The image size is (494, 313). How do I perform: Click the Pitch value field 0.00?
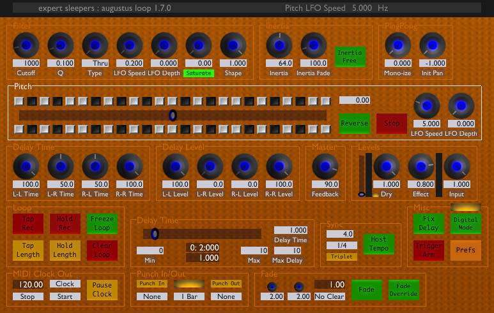click(355, 100)
